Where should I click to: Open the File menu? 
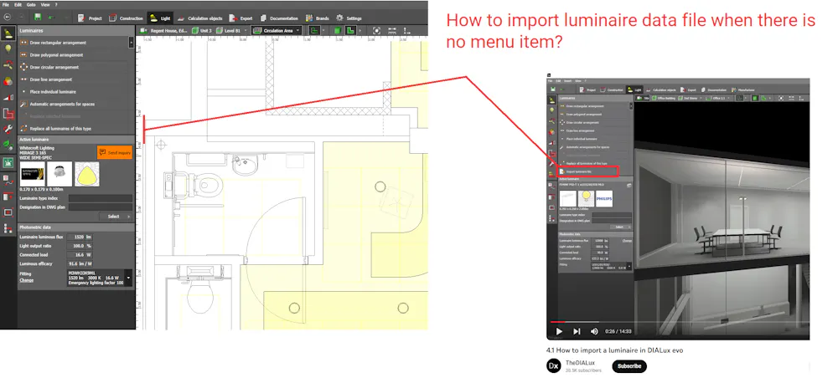click(6, 4)
